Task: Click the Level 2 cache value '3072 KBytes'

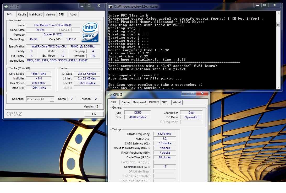Action: [87, 83]
